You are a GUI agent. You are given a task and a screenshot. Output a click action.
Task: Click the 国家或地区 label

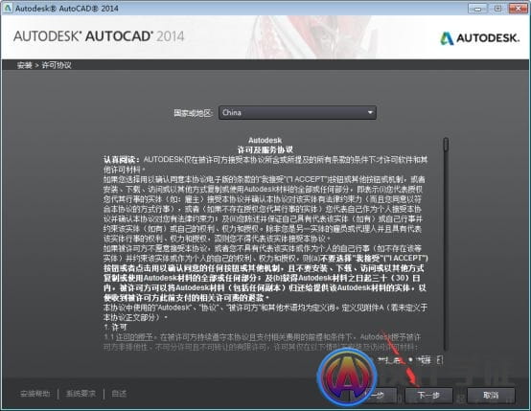pyautogui.click(x=193, y=113)
